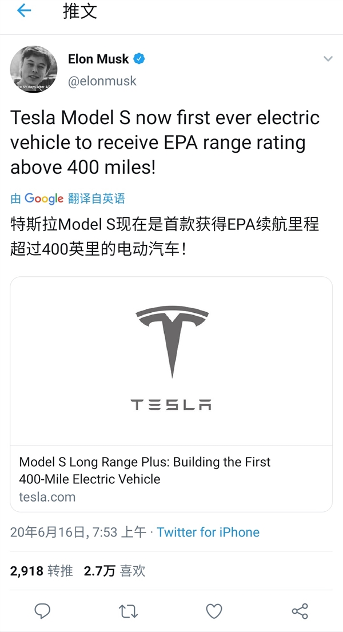
Task: Expand the tweet options chevron
Action: pos(328,59)
